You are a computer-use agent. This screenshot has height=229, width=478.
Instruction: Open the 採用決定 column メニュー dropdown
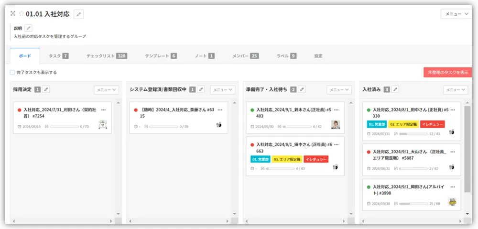coord(107,90)
